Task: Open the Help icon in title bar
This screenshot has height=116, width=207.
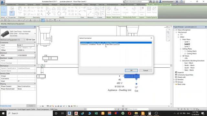Action: pos(181,2)
